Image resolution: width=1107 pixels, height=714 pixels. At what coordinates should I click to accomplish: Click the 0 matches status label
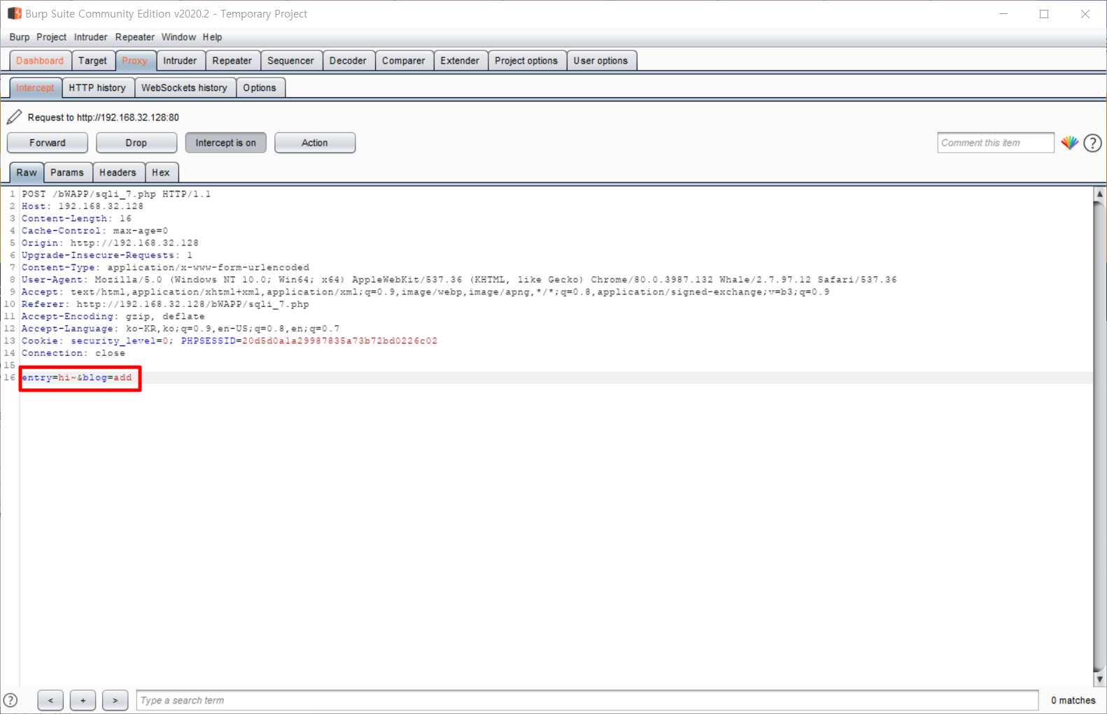tap(1073, 700)
